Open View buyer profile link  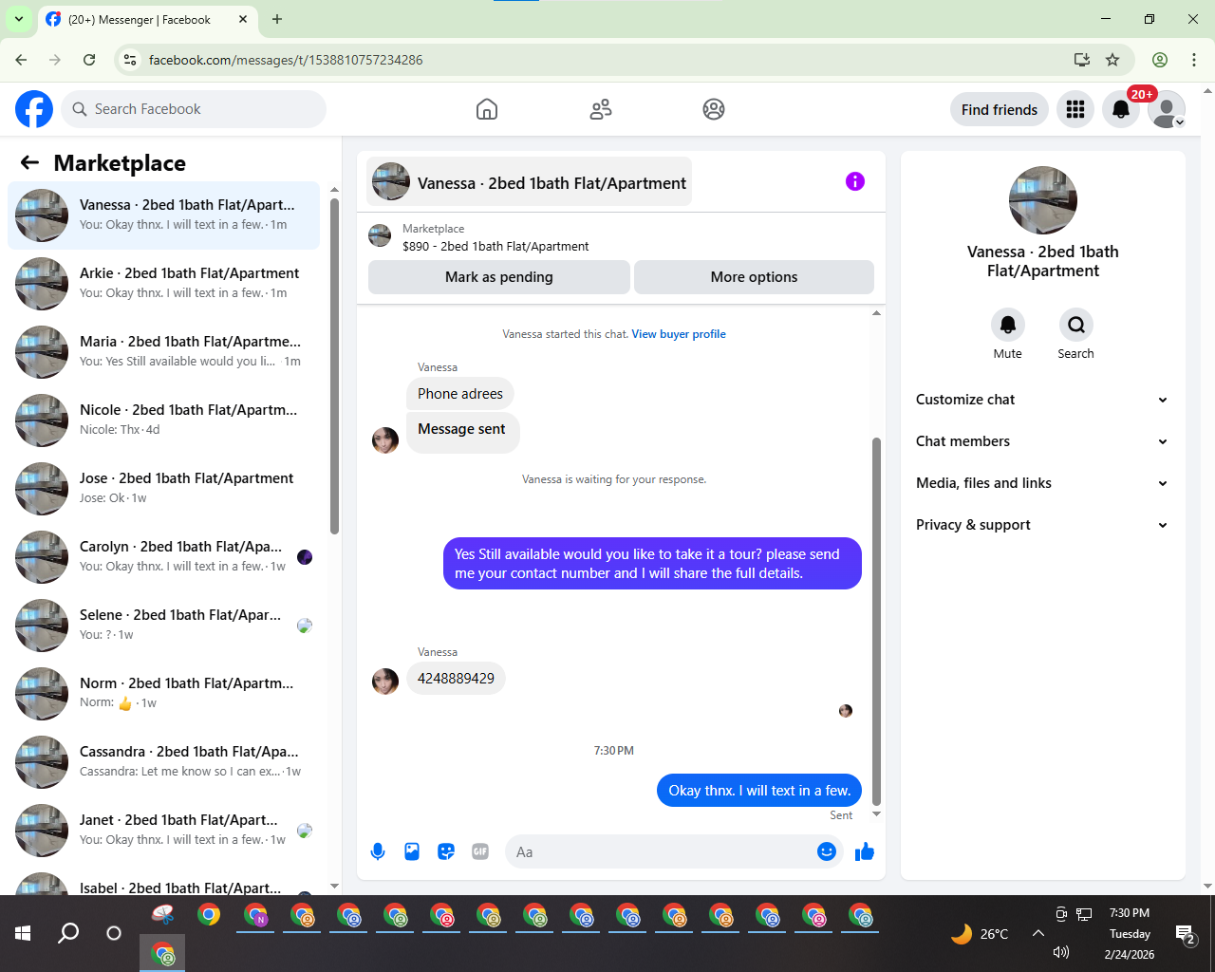point(679,334)
